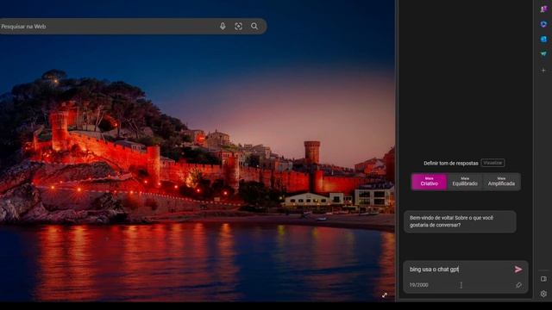The width and height of the screenshot is (552, 310).
Task: Select the Mais Criativo response tone
Action: click(430, 182)
